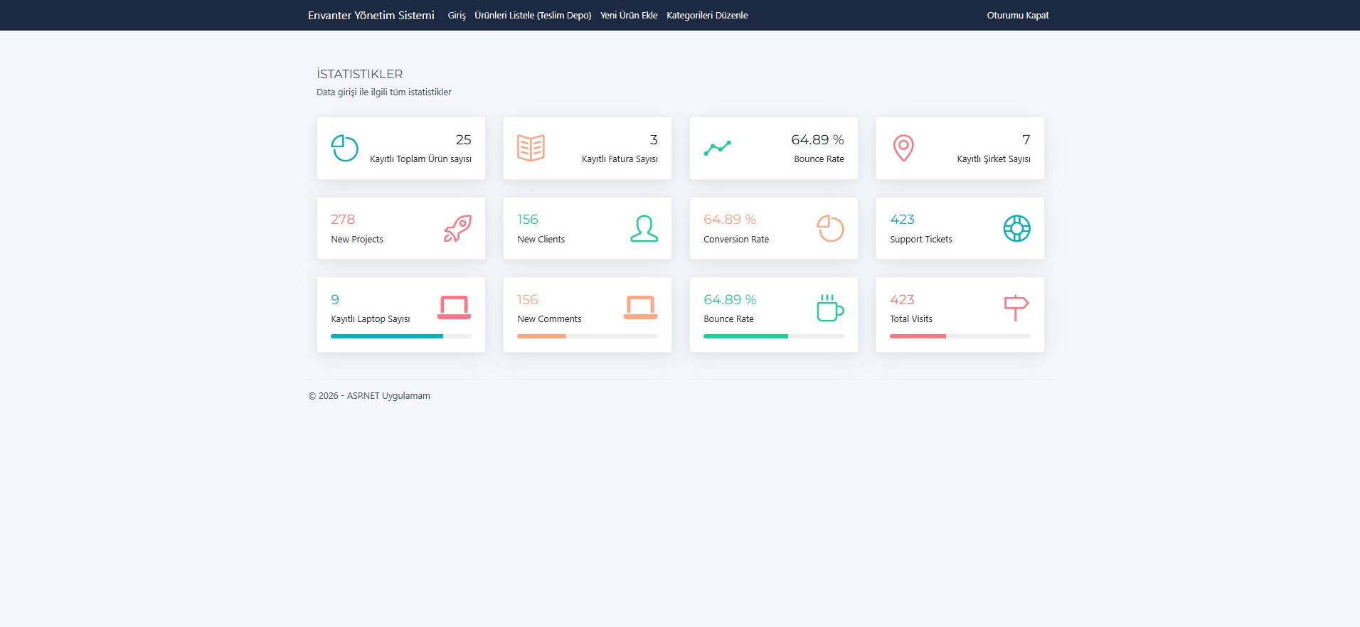Click the 'Kayıtlı Toplam Ürün sayısı' label
Screen dimensions: 1360x627
pyautogui.click(x=420, y=159)
